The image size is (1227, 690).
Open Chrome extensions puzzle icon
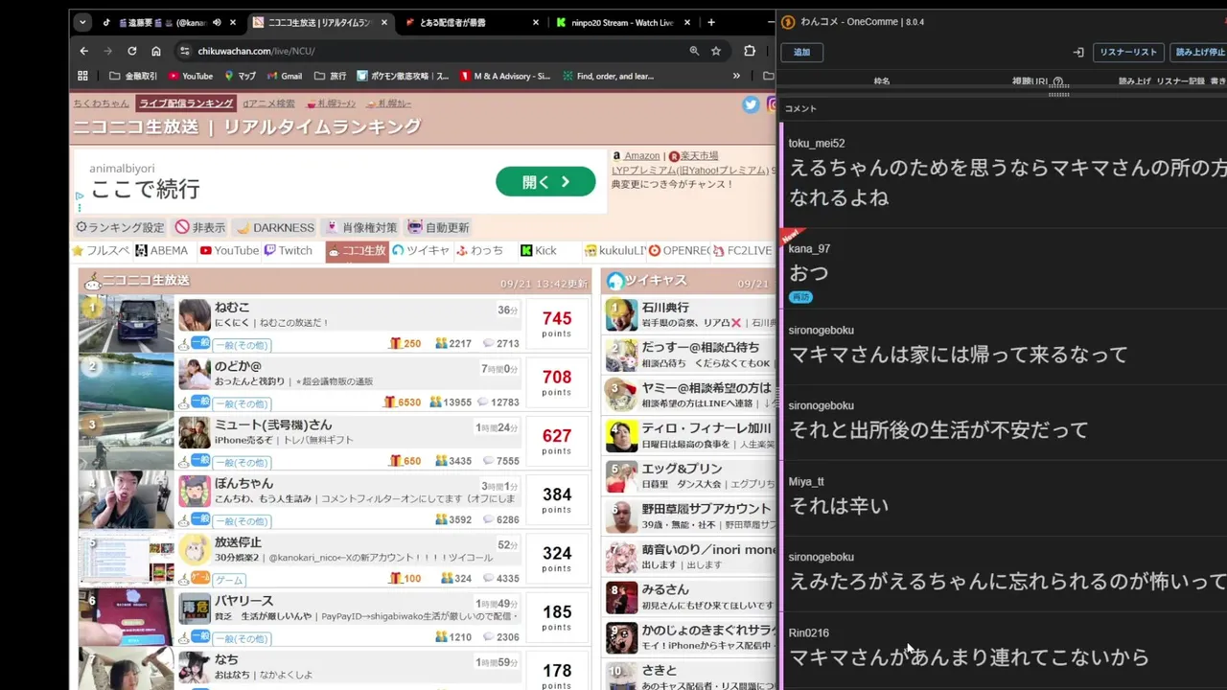click(750, 51)
